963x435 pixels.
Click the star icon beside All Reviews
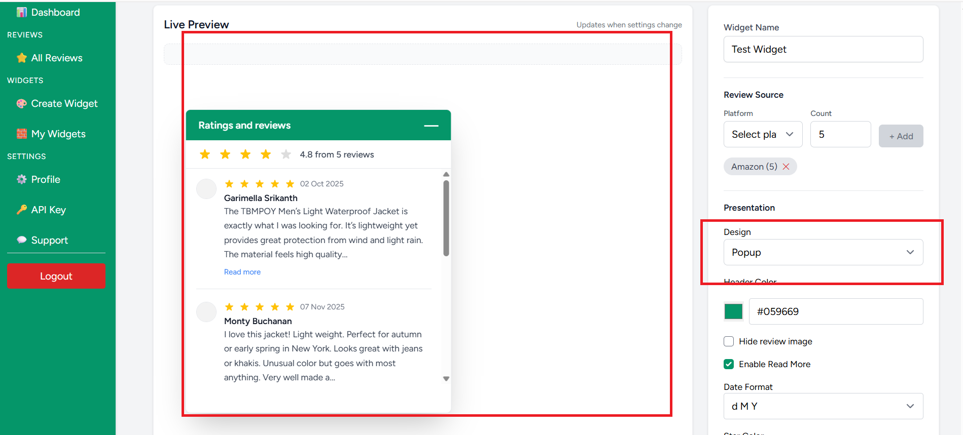[21, 58]
